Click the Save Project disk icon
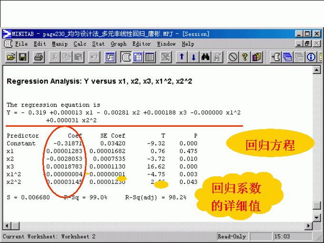Screen dimensions: 324x243 click(22, 57)
